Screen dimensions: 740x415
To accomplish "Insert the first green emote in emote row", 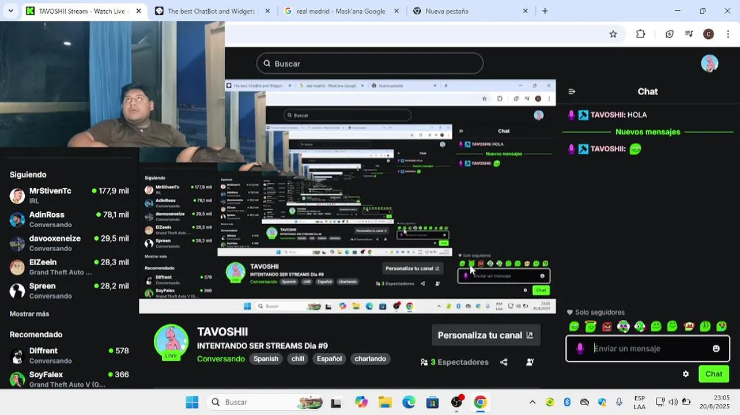I will pyautogui.click(x=574, y=327).
